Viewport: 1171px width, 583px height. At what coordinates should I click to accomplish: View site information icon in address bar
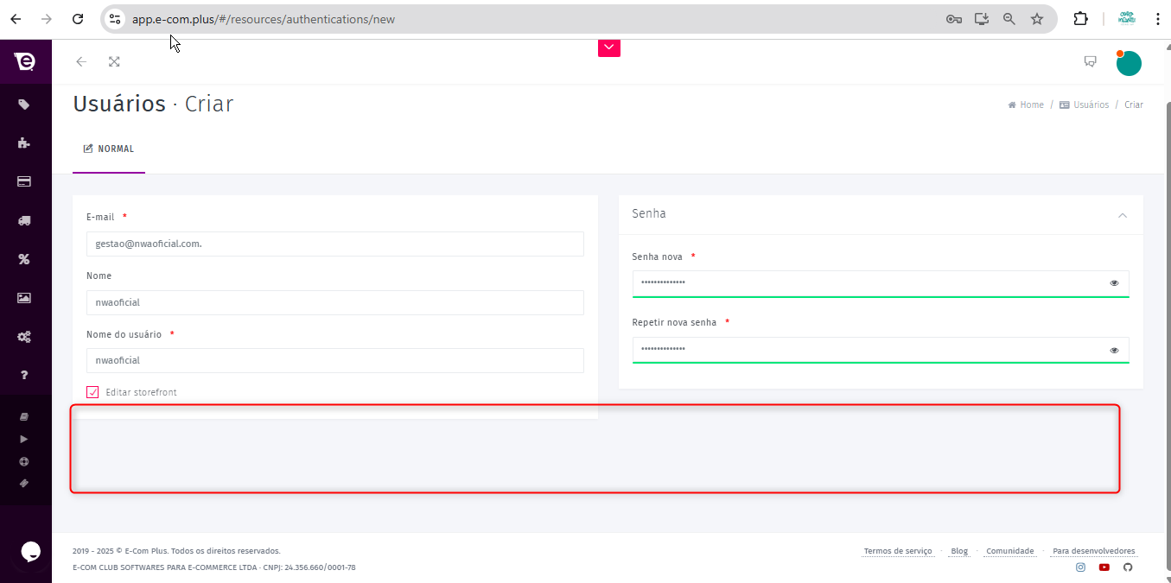(115, 19)
